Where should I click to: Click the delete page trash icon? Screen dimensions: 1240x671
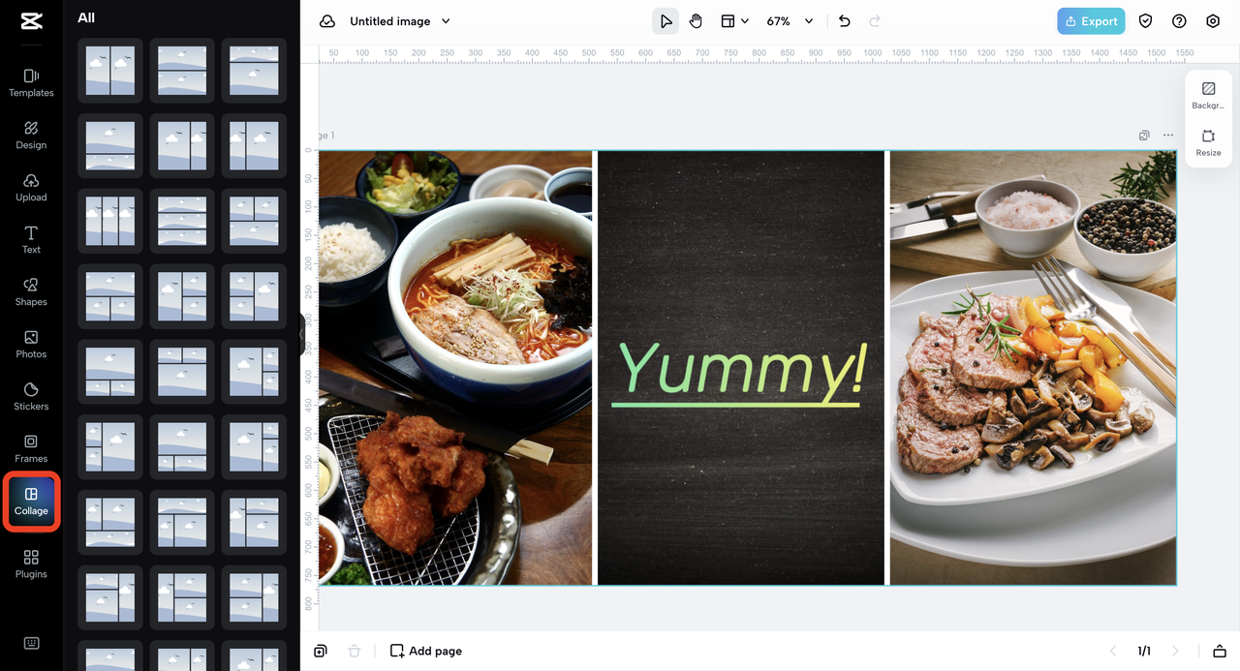coord(355,651)
